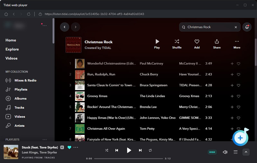Mute with the volume speaker icon
Viewport: 257px width, 163px height.
(x=225, y=152)
